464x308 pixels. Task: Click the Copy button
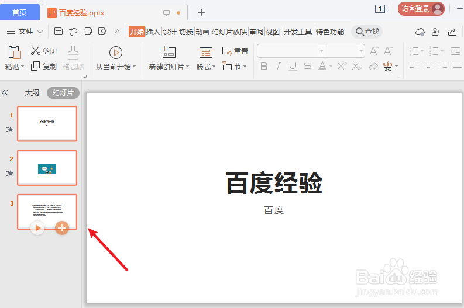[43, 66]
